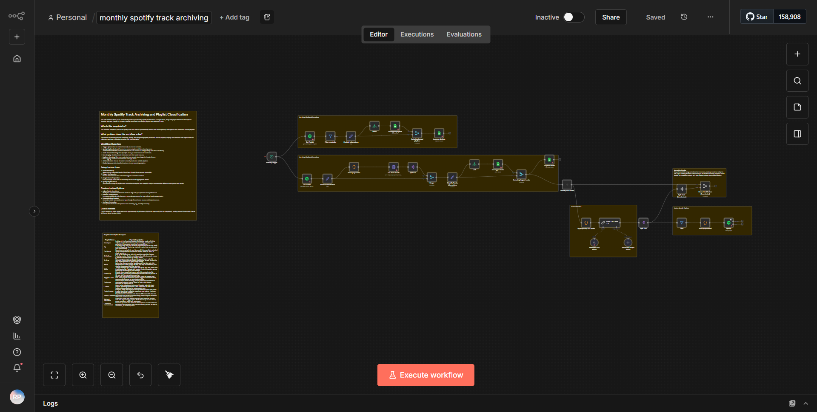
Task: Click the workflow name input field
Action: coord(154,17)
